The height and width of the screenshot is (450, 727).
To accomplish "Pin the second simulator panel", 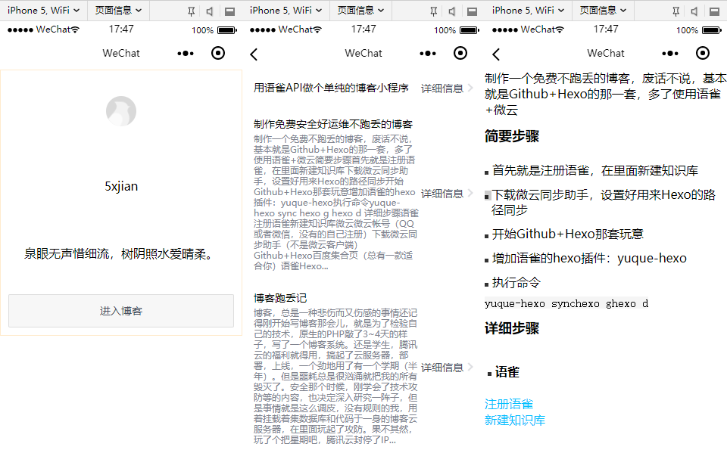I will pyautogui.click(x=433, y=11).
